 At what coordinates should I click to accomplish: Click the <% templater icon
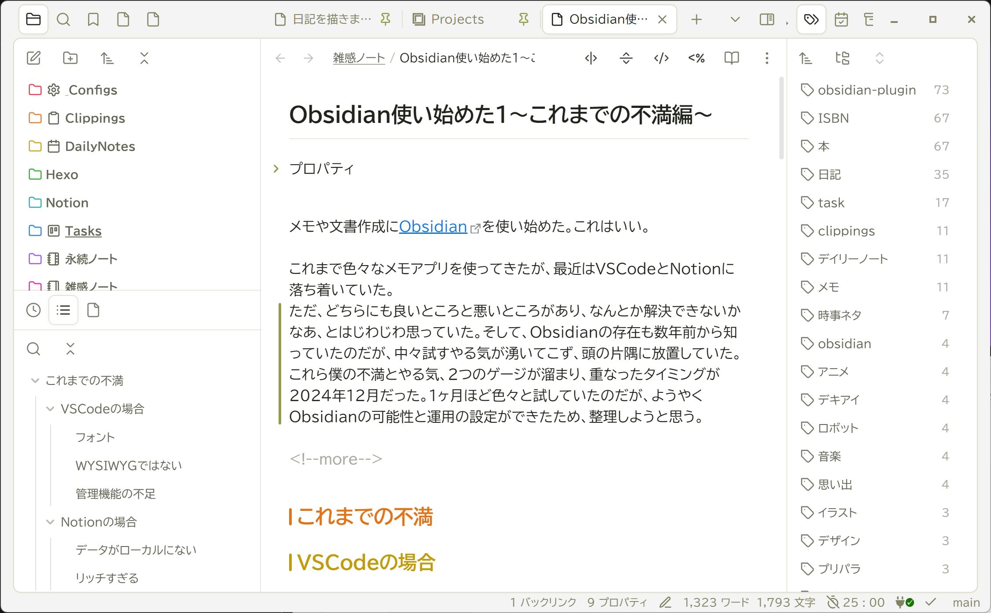(697, 58)
